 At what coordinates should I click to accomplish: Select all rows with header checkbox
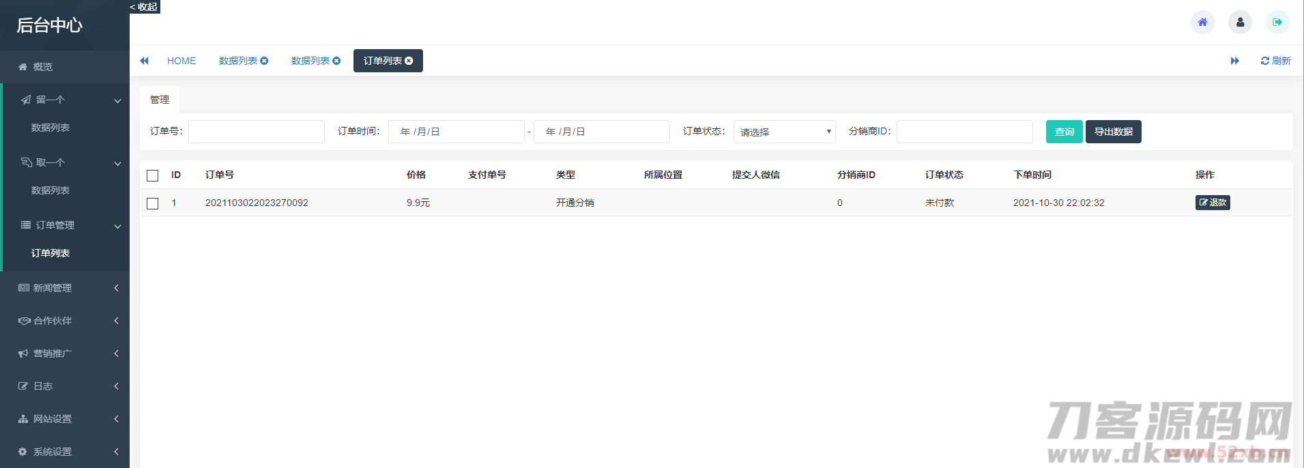tap(153, 175)
